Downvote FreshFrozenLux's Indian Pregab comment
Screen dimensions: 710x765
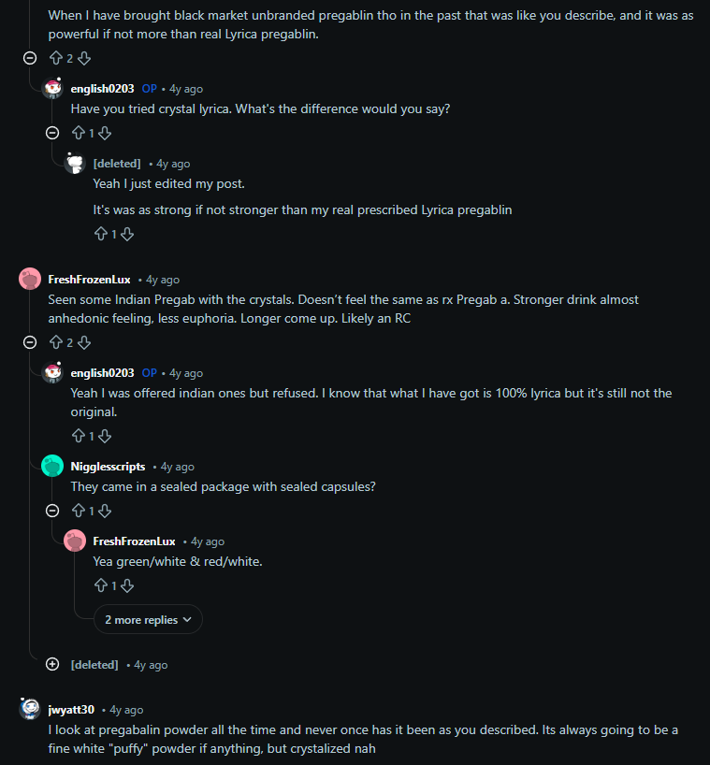84,342
